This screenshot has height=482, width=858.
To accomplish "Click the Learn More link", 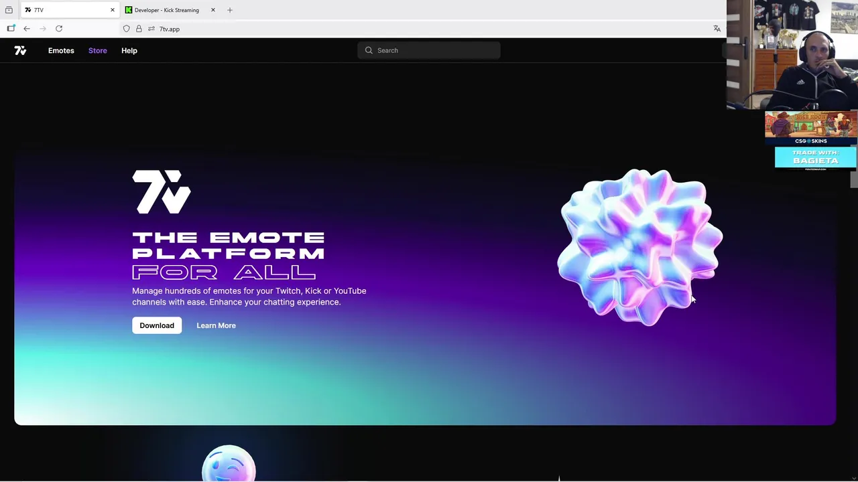I will (x=216, y=325).
